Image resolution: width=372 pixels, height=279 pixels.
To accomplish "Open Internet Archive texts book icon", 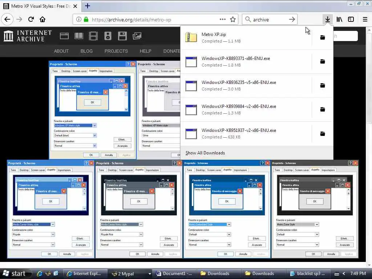I will (x=79, y=36).
